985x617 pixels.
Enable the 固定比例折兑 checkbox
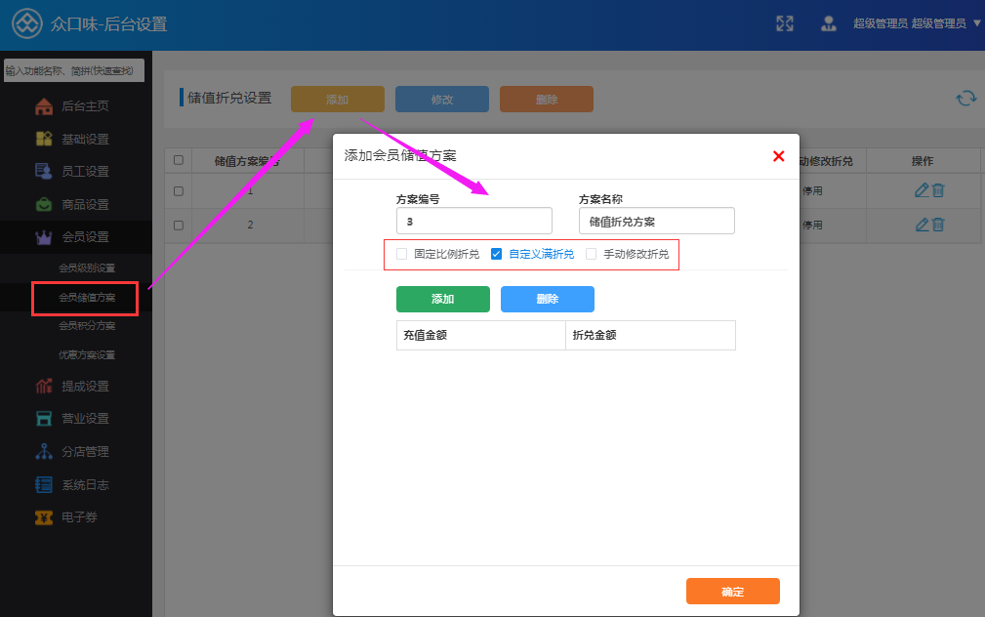(402, 254)
